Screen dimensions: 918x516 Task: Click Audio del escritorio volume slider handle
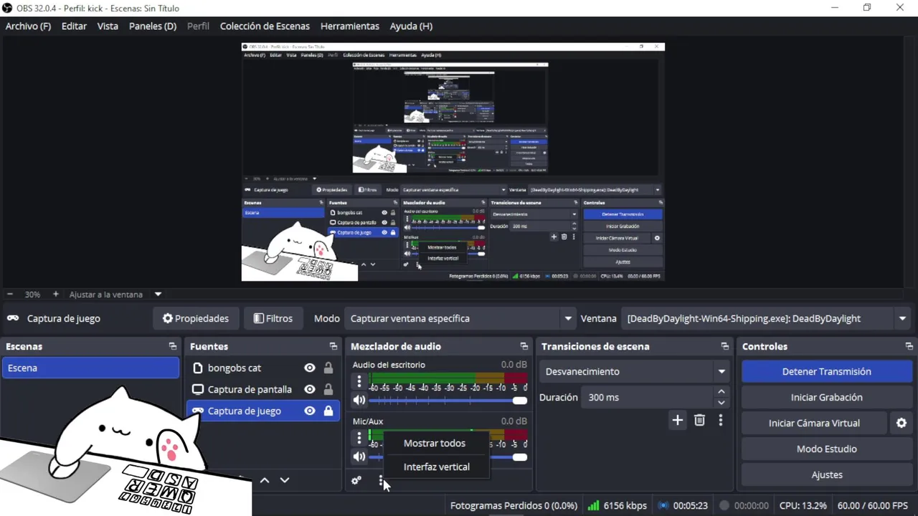click(x=520, y=400)
